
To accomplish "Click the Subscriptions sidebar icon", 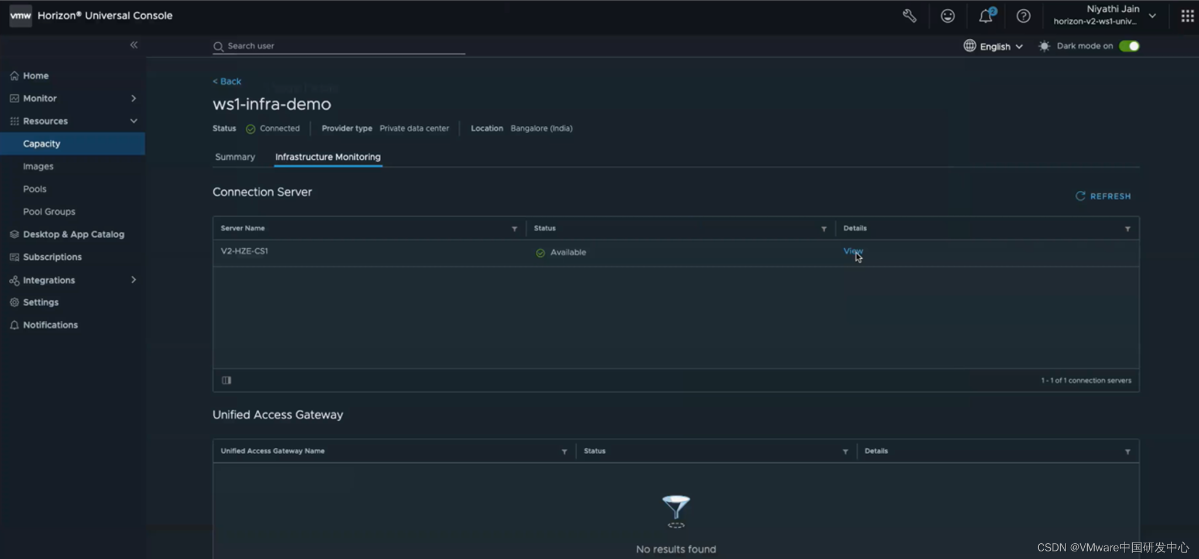I will point(14,257).
